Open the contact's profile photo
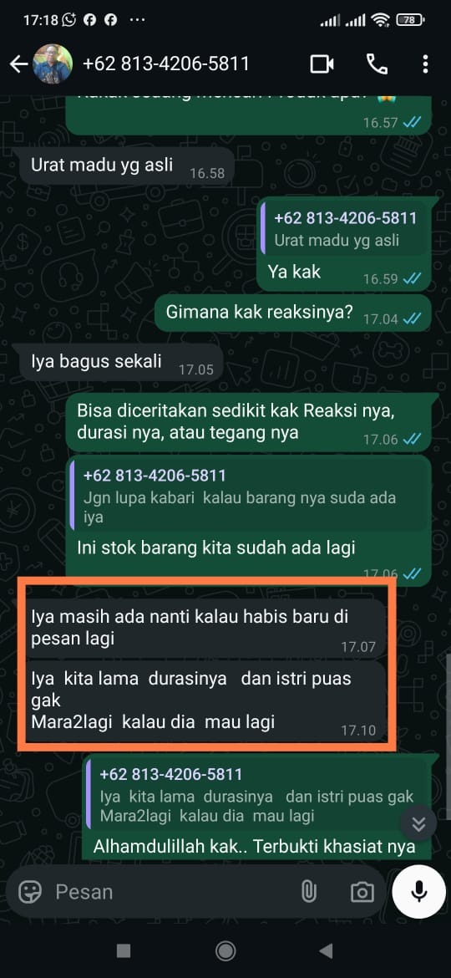The image size is (451, 978). point(53,64)
